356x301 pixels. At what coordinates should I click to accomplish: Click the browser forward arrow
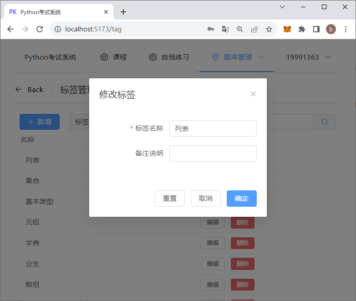[x=25, y=29]
